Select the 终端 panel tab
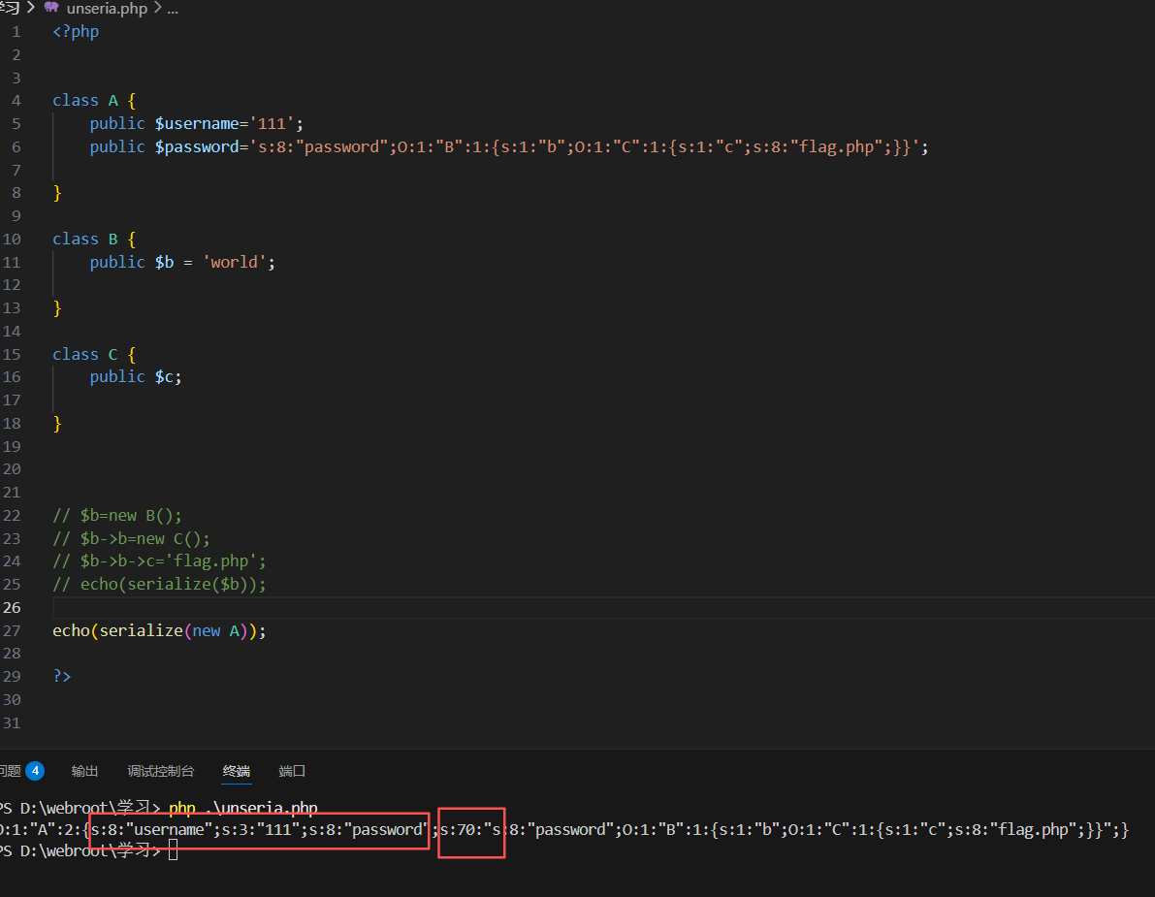The image size is (1155, 897). click(237, 771)
